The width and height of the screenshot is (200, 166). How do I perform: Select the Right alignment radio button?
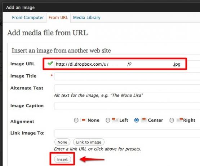click(172, 120)
